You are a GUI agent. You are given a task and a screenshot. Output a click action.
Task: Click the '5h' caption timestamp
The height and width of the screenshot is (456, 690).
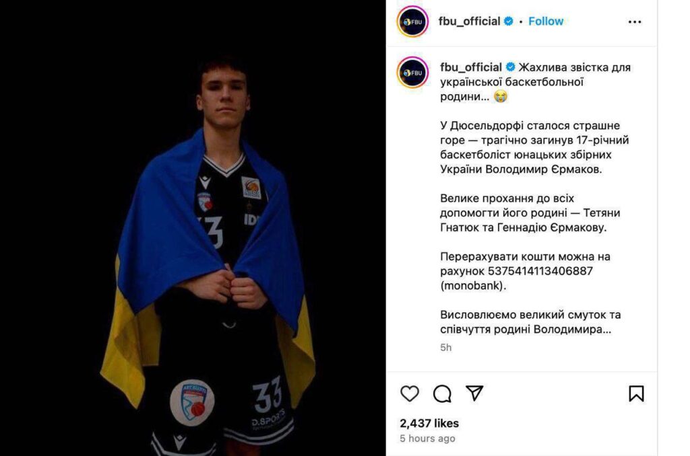pyautogui.click(x=446, y=348)
